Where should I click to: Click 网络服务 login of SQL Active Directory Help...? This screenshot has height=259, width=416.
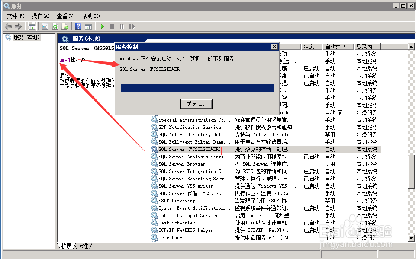[x=367, y=134]
